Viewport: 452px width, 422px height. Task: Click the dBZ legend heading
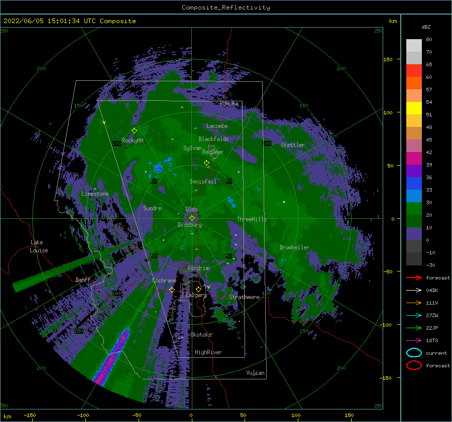[426, 27]
